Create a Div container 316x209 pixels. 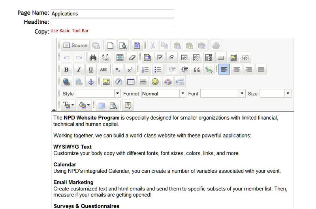[209, 70]
